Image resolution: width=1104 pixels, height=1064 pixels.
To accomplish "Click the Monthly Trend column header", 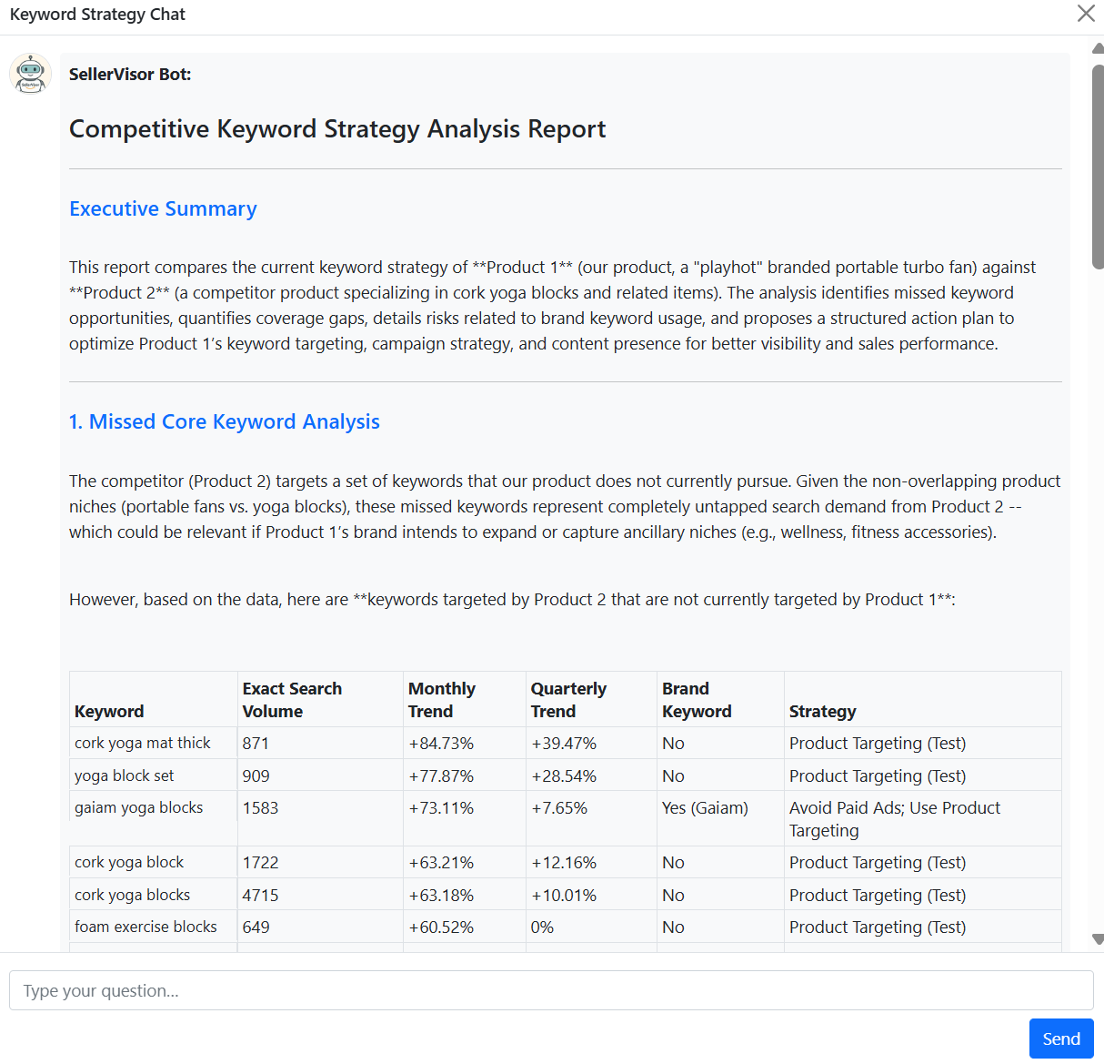I will (x=465, y=699).
